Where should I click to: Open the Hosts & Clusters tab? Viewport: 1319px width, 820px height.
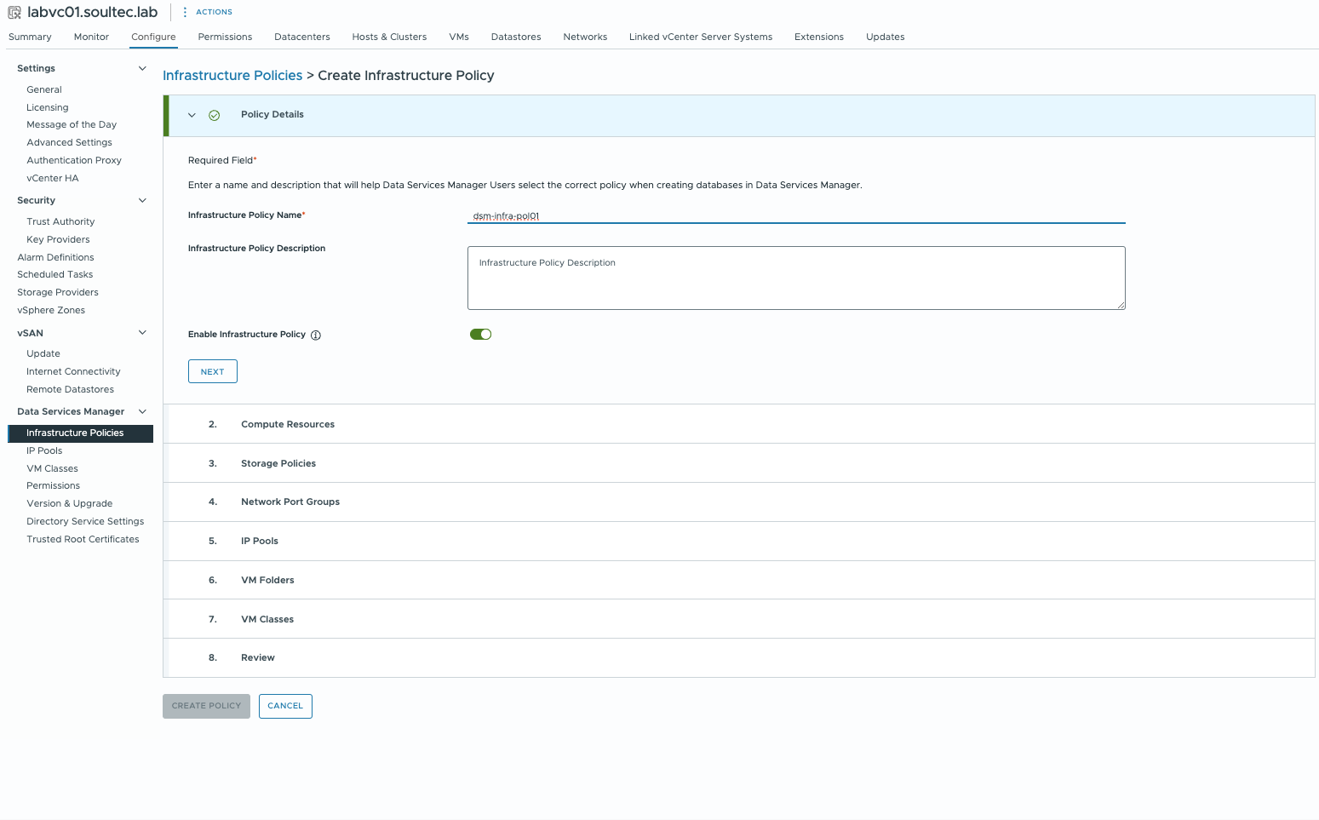389,37
